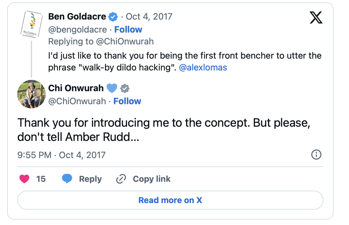Like the tweet with the heart icon
Image resolution: width=349 pixels, height=225 pixels.
tap(25, 179)
